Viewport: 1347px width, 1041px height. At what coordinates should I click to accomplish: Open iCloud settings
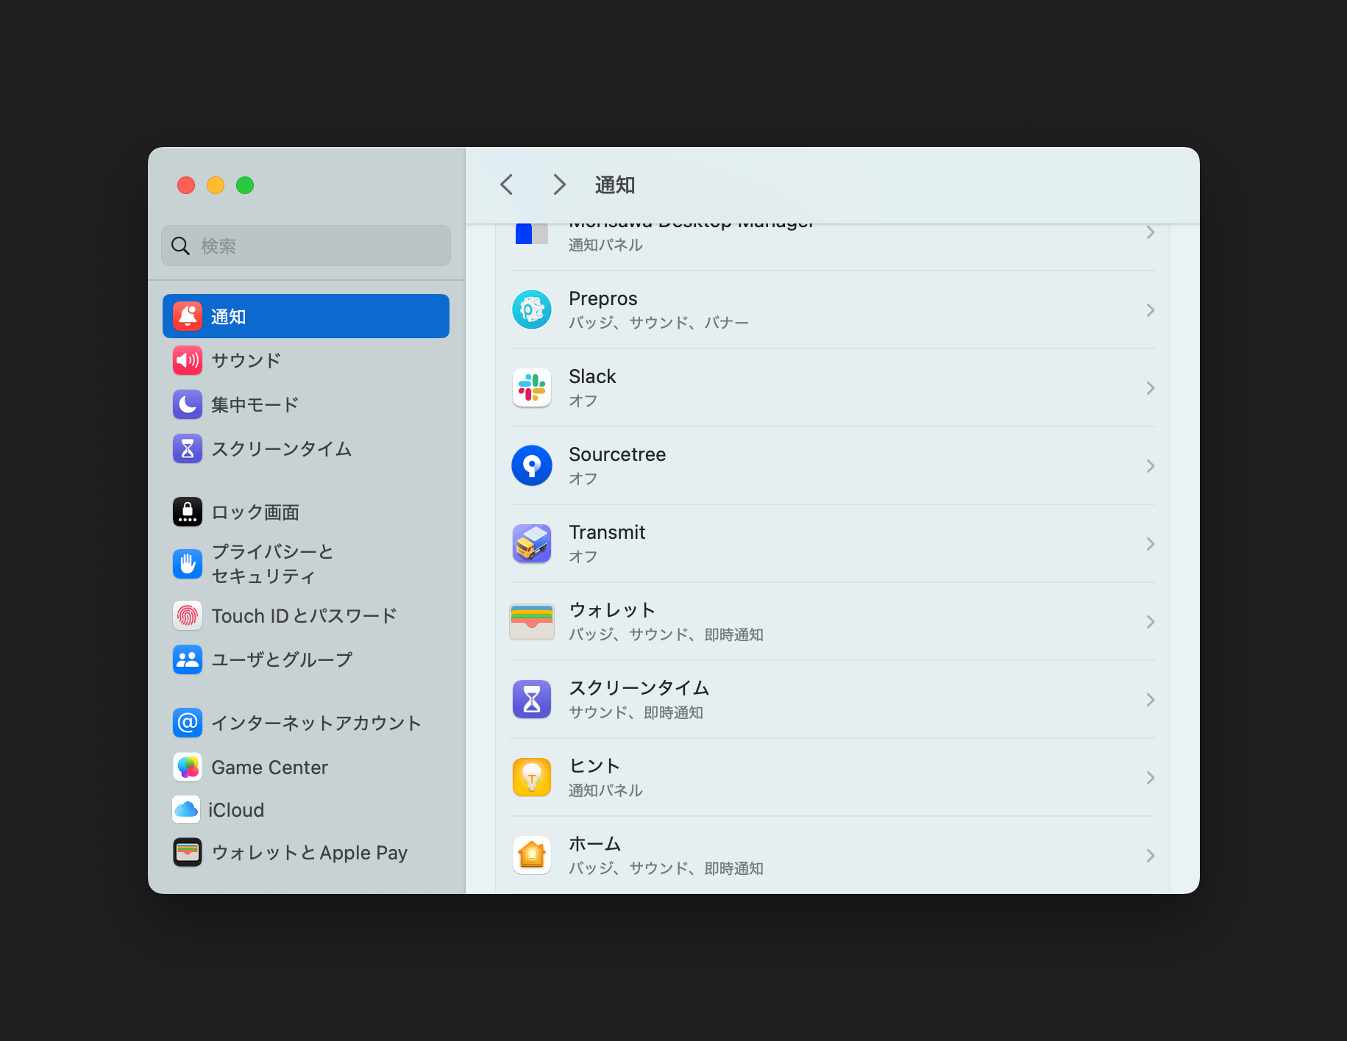pos(306,809)
